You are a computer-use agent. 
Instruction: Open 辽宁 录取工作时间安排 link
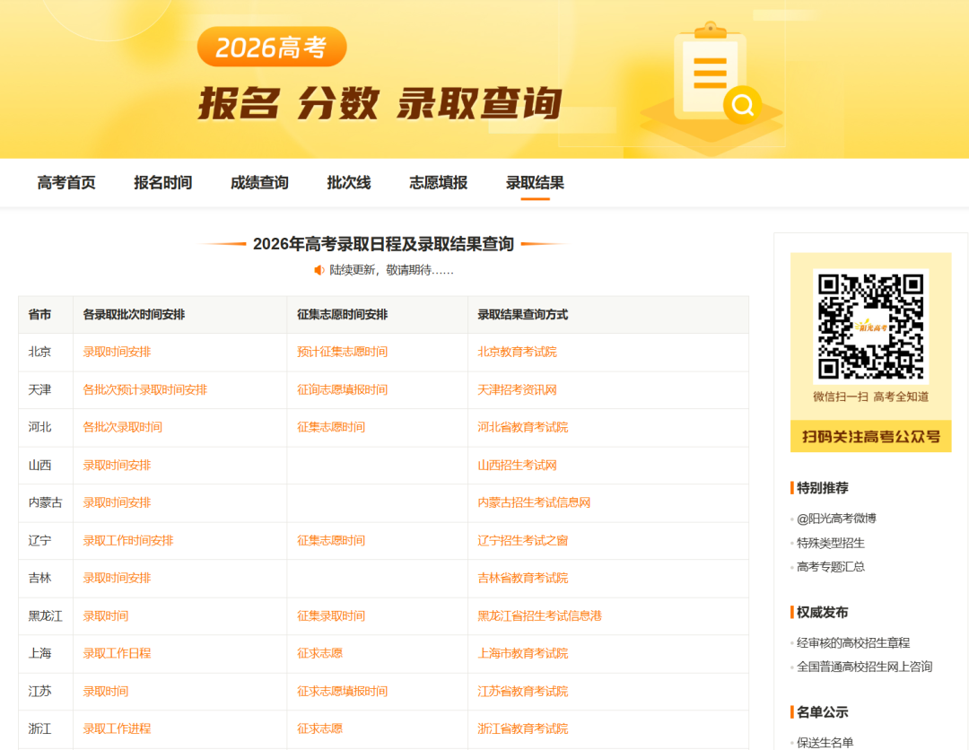(x=128, y=541)
